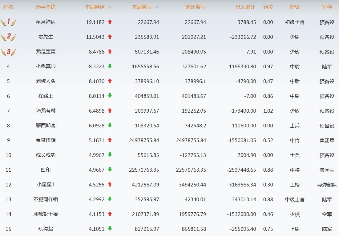Image resolution: width=339 pixels, height=236 pixels.
Task: Select the value 3788.45 for 星月神话
Action: 247,22
